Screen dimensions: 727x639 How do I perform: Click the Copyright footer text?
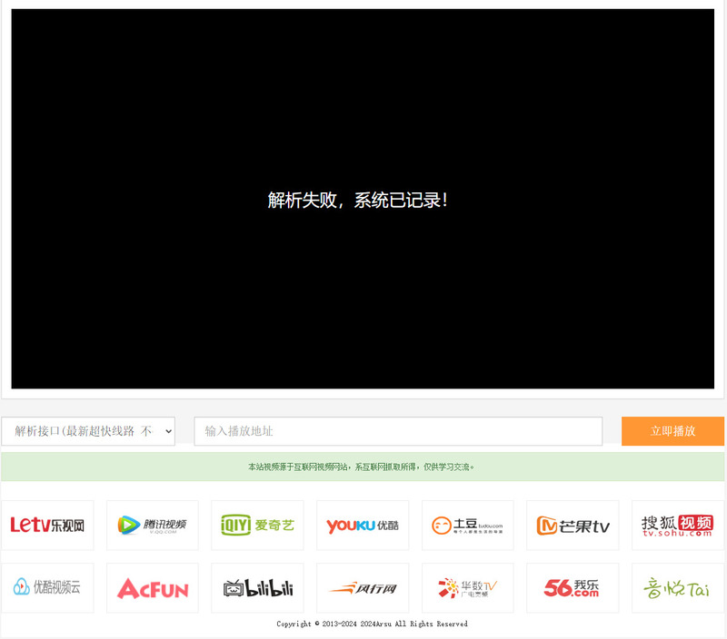(372, 624)
